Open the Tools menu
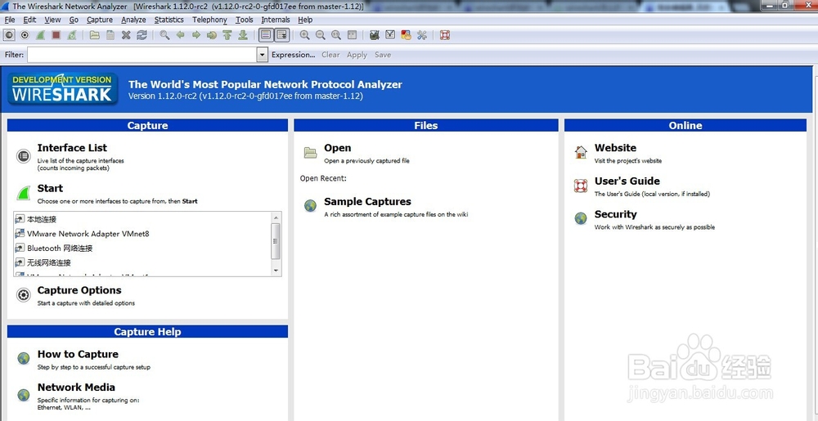Image resolution: width=818 pixels, height=421 pixels. click(244, 20)
